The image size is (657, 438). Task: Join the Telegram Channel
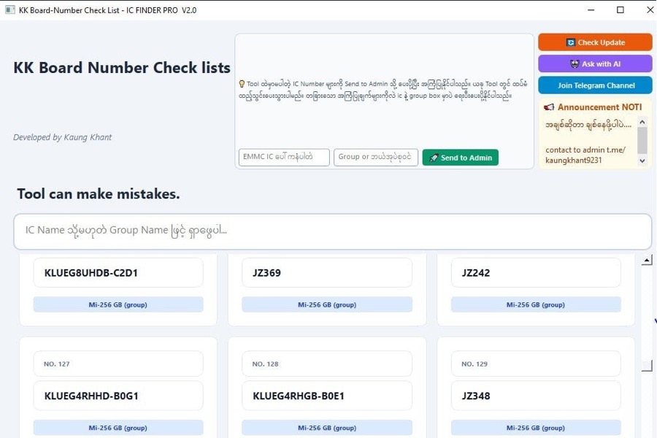[595, 85]
